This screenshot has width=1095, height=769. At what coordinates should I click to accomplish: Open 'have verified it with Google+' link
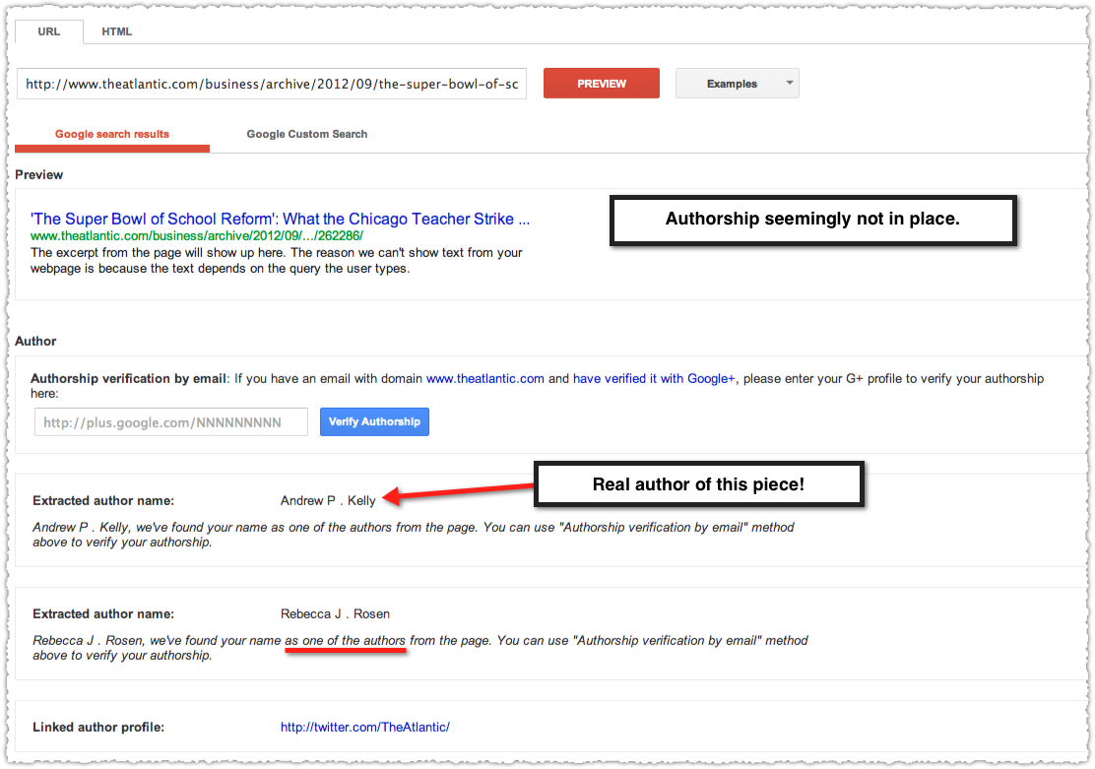pyautogui.click(x=654, y=378)
